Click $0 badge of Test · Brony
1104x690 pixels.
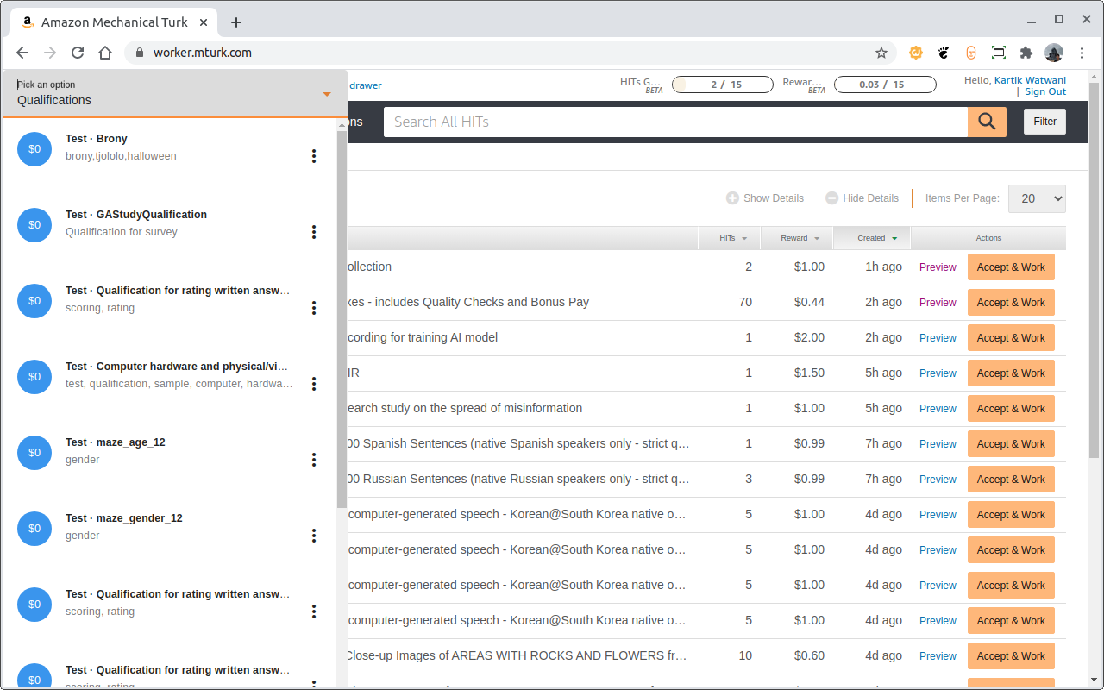34,149
